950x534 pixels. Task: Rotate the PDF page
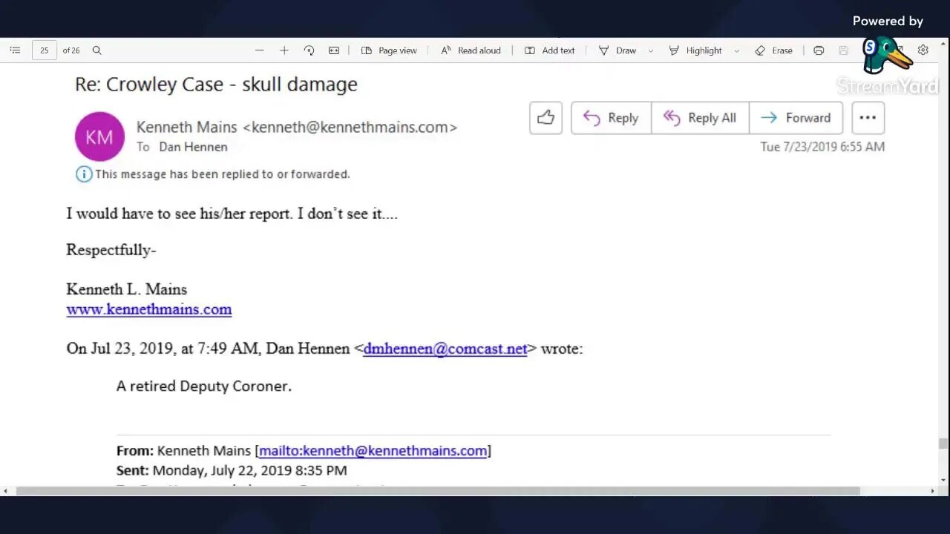coord(309,50)
